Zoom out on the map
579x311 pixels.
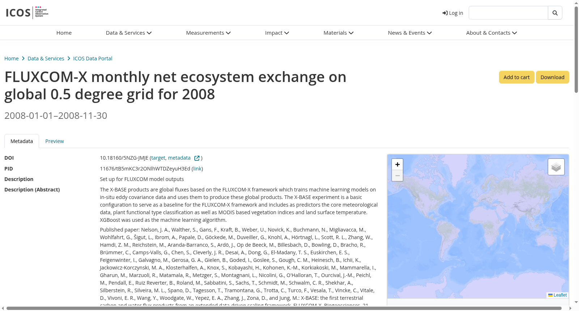tap(397, 176)
